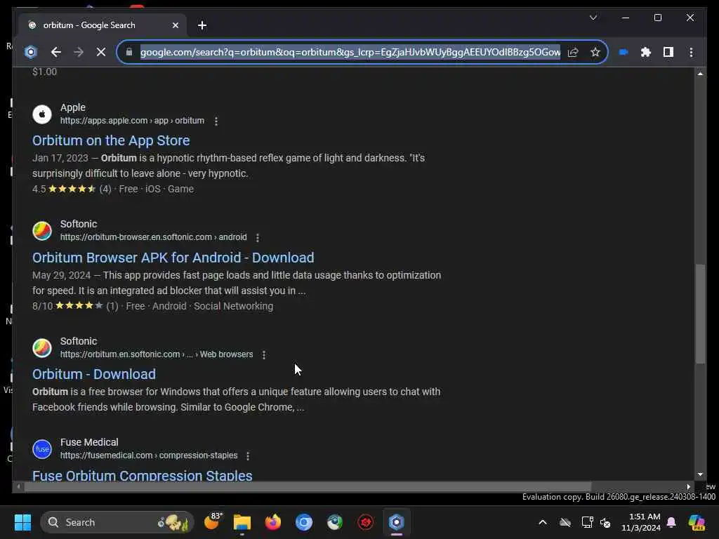Open Apple result more options menu
Viewport: 719px width, 539px height.
[216, 121]
